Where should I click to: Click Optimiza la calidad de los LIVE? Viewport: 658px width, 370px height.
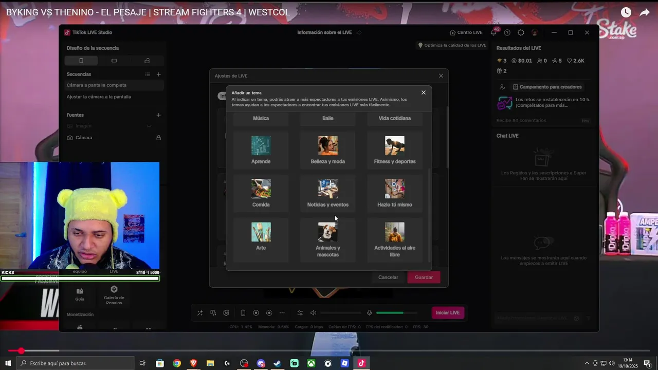[x=452, y=45]
